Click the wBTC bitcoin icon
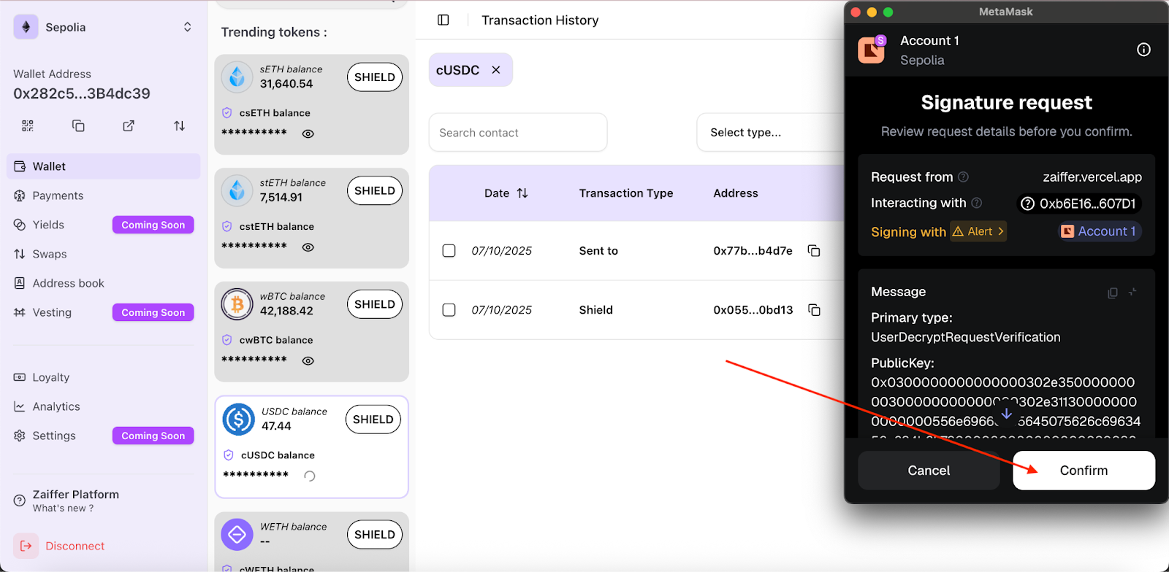Screen dimensions: 1169x572 [237, 304]
